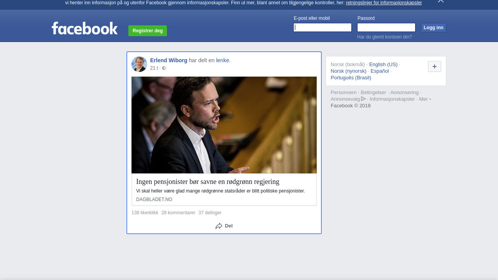This screenshot has height=280, width=498.
Task: Open Erlend Wiborg's profile picture
Action: (x=139, y=64)
